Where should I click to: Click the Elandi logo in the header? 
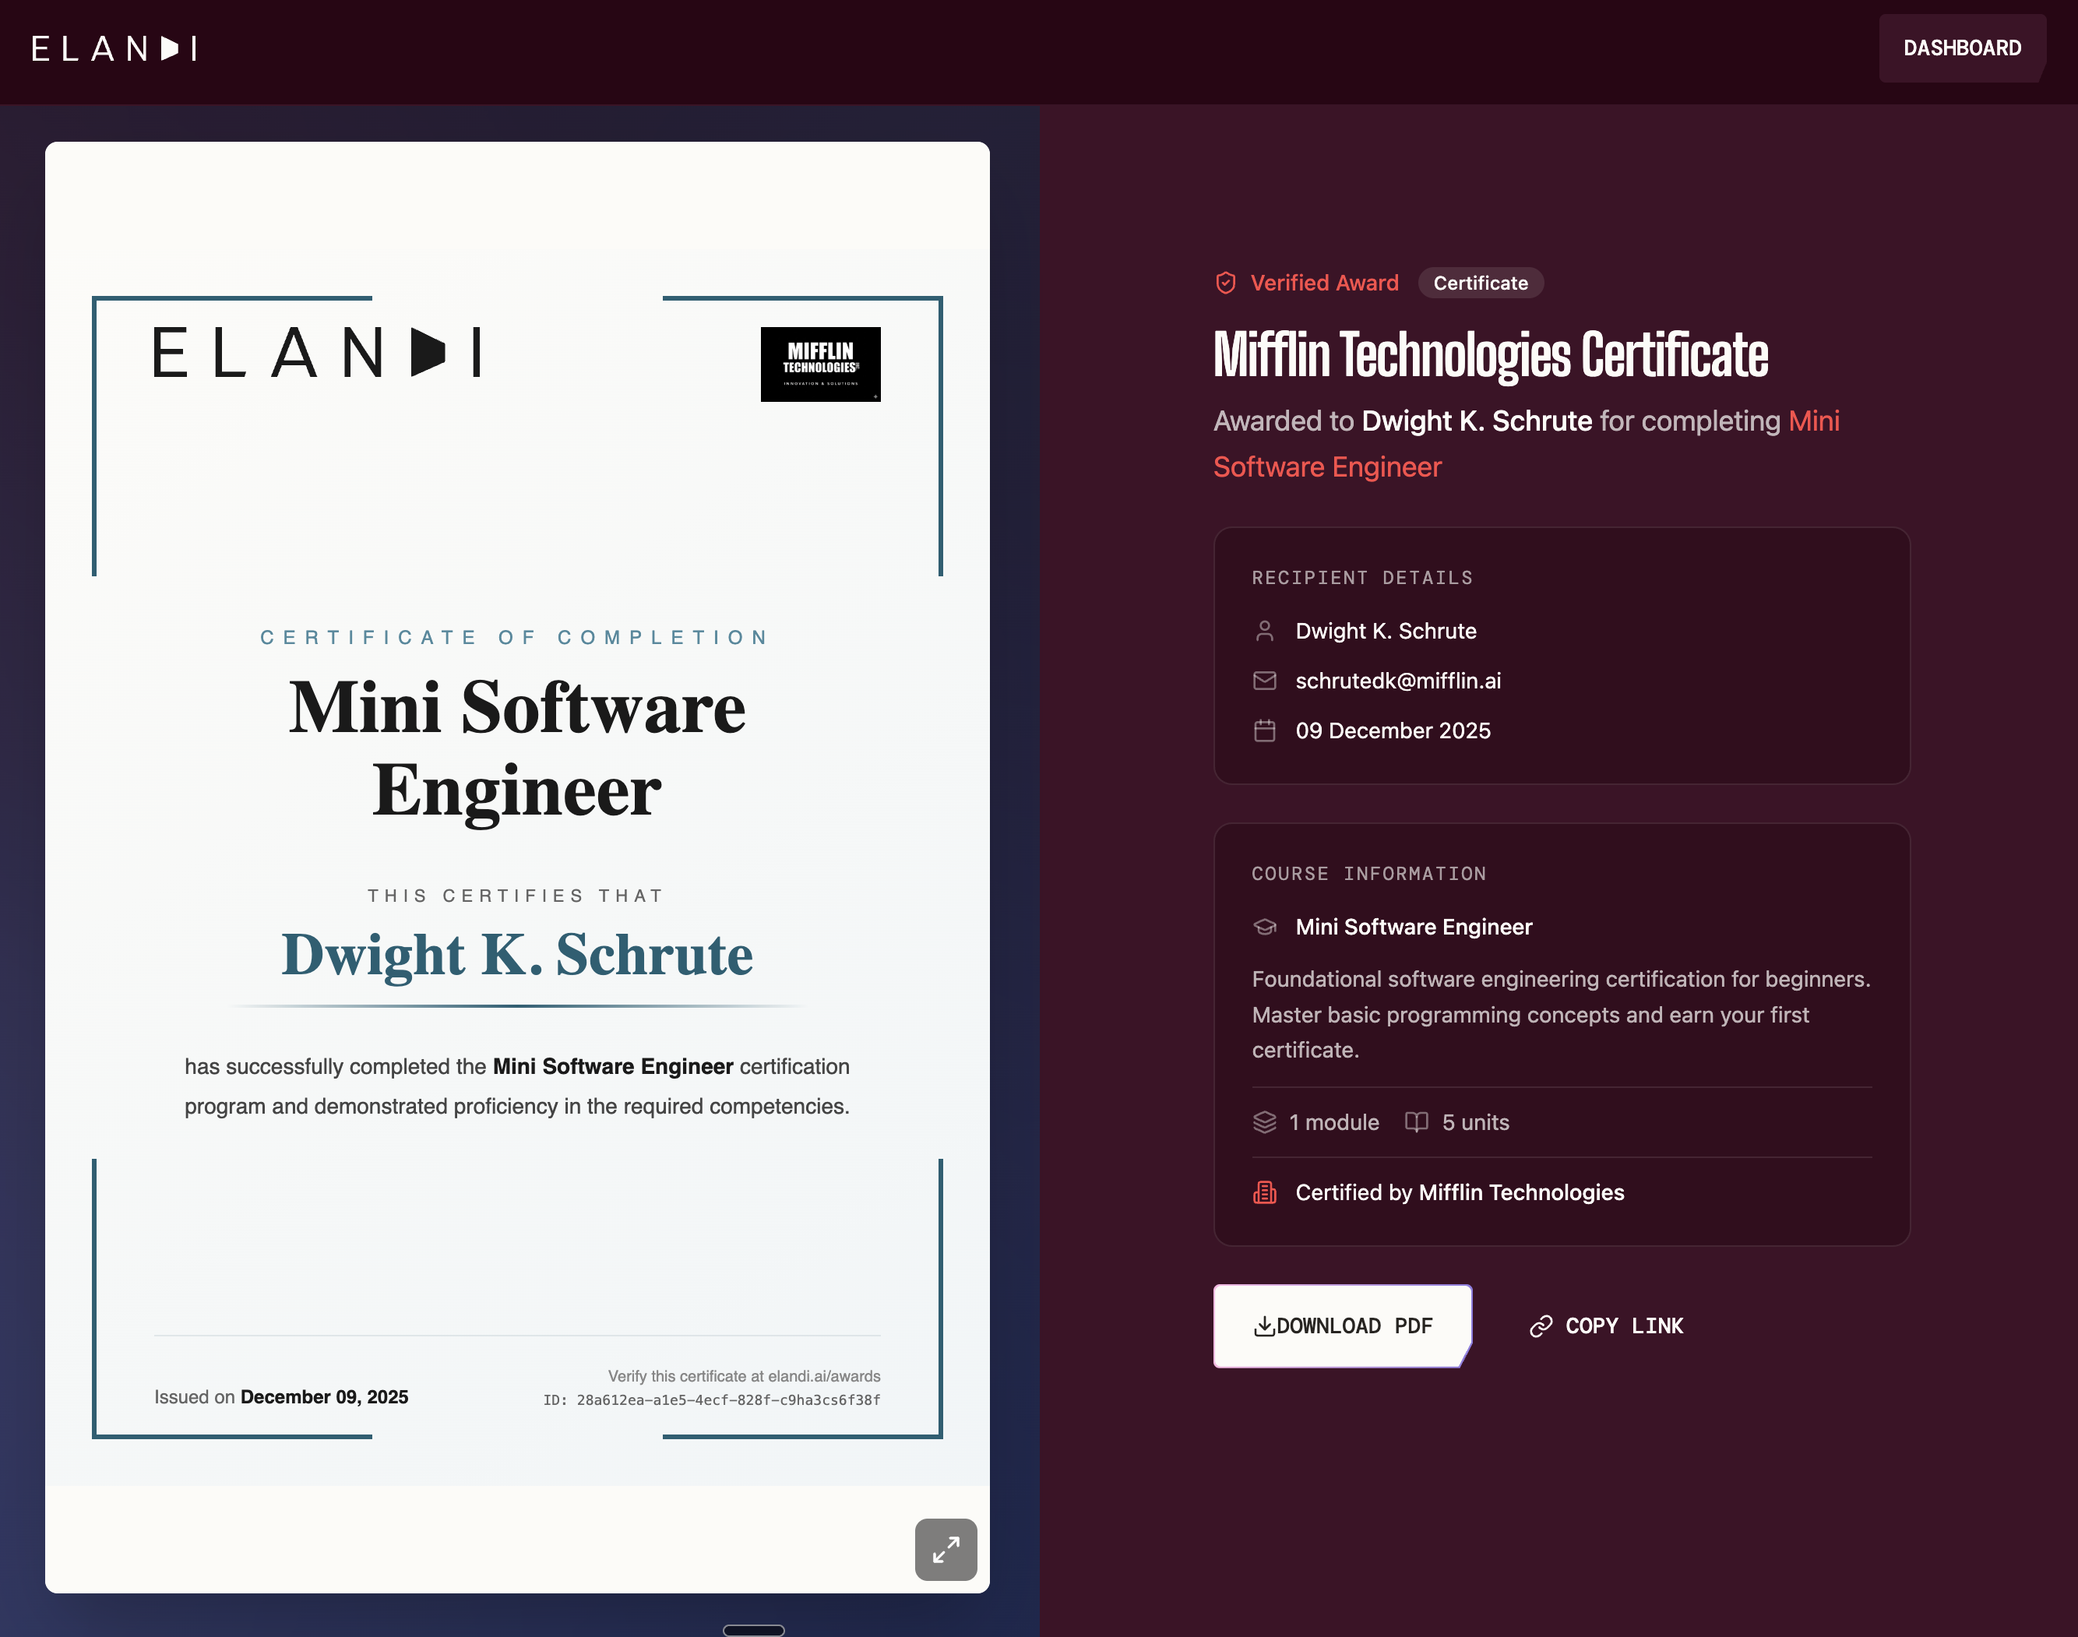coord(115,48)
